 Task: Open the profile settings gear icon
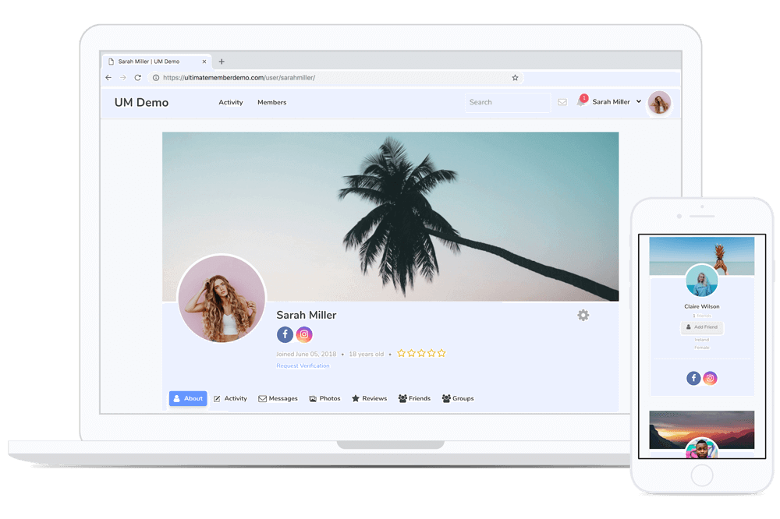point(583,315)
